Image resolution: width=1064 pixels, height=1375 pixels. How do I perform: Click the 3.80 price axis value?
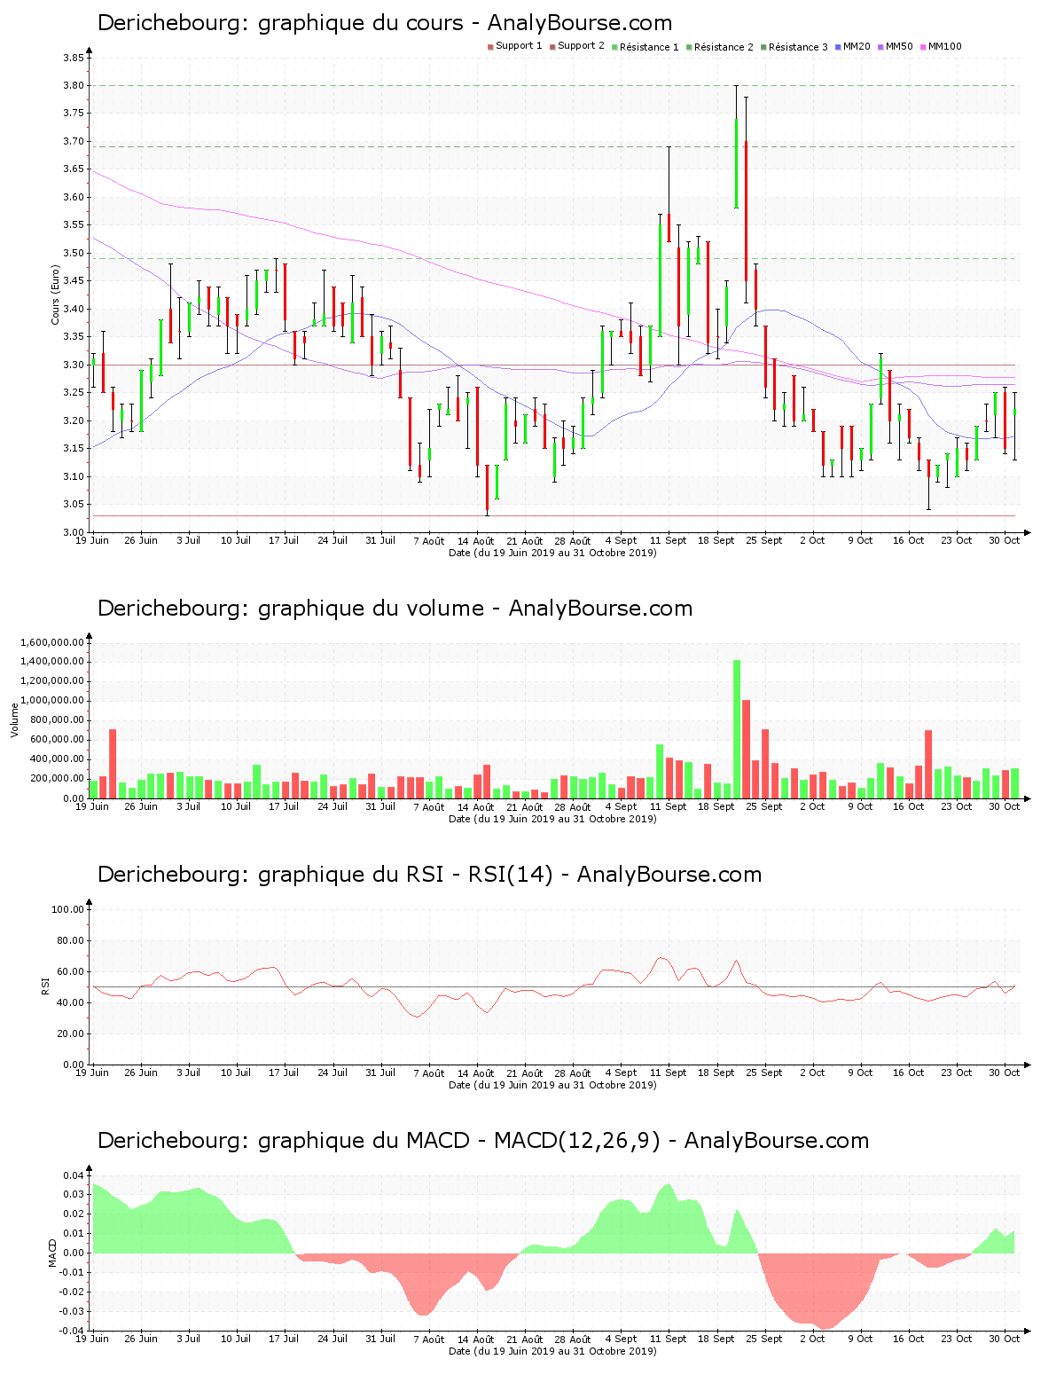coord(74,85)
